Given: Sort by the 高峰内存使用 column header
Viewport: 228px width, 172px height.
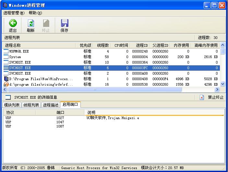Looking at the screenshot, I should [x=205, y=45].
